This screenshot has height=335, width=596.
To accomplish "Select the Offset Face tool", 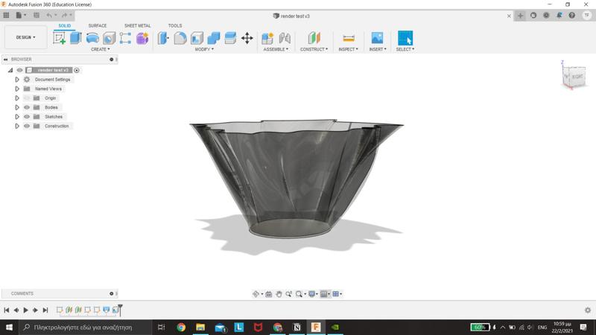I will point(230,38).
